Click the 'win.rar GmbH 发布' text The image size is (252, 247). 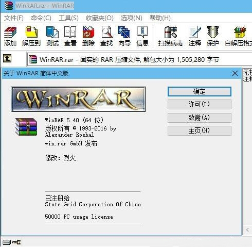click(71, 143)
